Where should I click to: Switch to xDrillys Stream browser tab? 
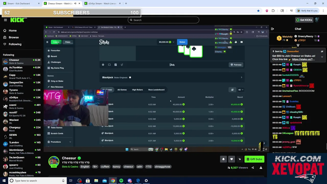(102, 3)
